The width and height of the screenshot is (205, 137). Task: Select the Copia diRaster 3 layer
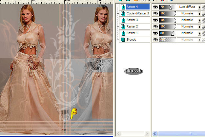[x=138, y=13]
